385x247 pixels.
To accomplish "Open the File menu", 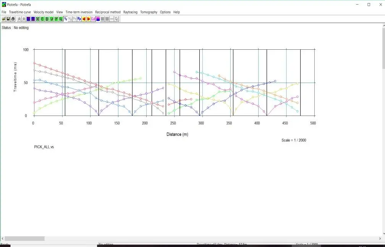I will point(4,12).
